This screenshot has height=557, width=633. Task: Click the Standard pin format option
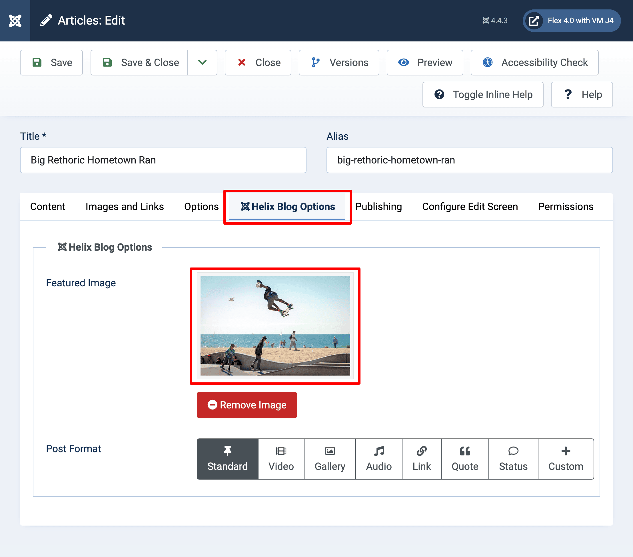(x=227, y=458)
